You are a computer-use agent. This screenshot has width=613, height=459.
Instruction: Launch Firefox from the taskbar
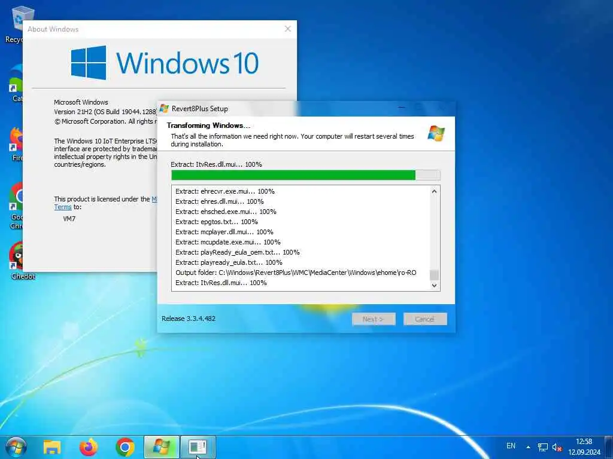point(89,447)
